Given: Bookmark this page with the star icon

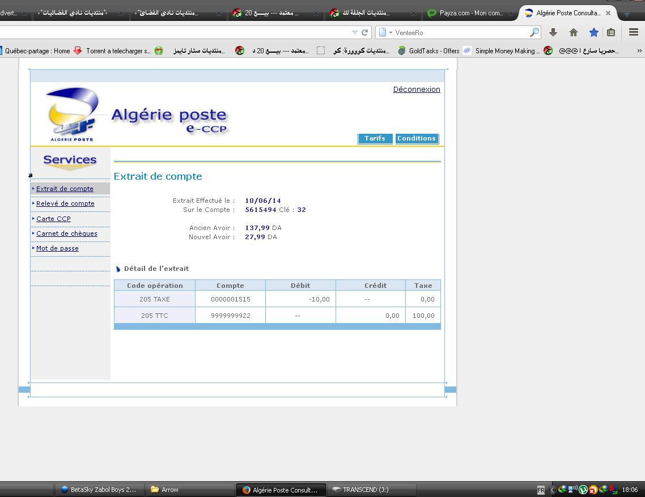Looking at the screenshot, I should click(x=593, y=32).
